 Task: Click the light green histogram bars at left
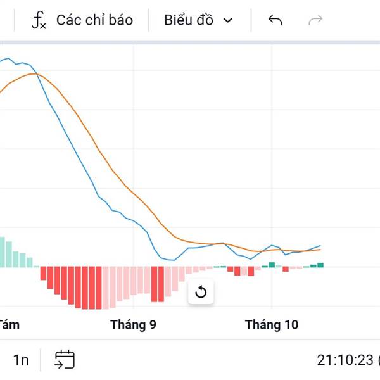pyautogui.click(x=13, y=255)
